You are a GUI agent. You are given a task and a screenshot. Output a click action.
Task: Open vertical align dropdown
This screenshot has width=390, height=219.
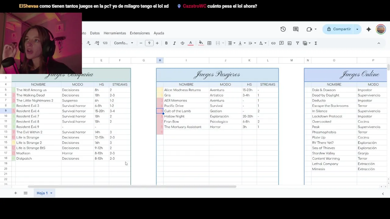point(242,43)
